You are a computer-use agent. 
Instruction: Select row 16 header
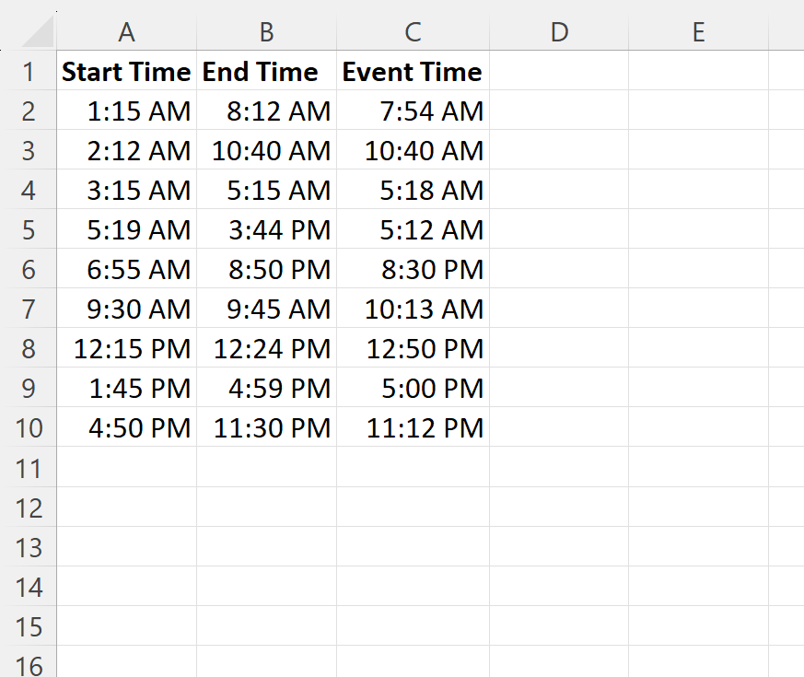point(30,665)
